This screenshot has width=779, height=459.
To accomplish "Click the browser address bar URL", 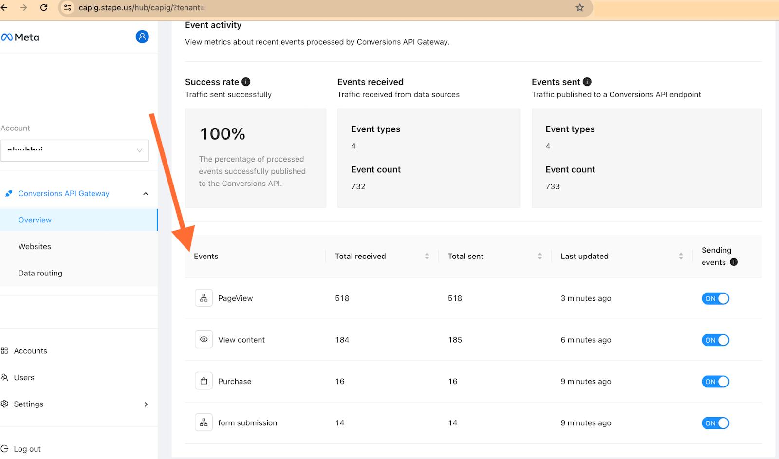I will coord(142,8).
